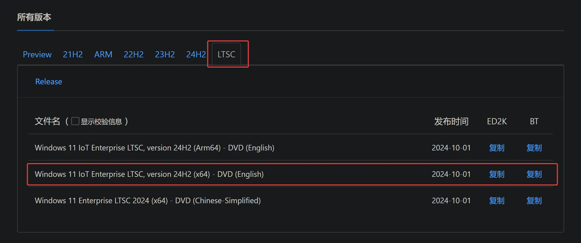Select the ARM tab
Screen dimensions: 581x243
(103, 54)
